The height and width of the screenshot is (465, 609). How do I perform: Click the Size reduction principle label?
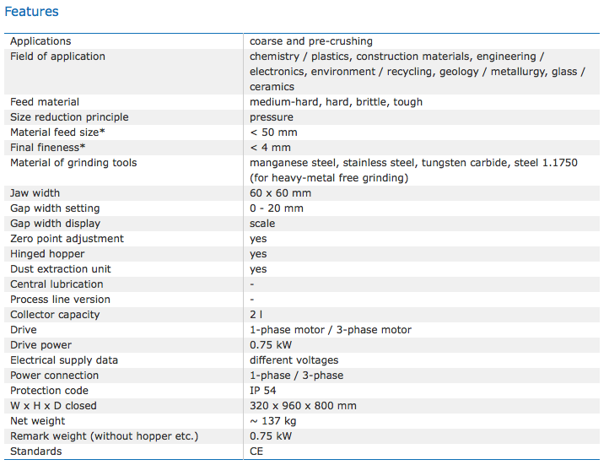pyautogui.click(x=69, y=117)
